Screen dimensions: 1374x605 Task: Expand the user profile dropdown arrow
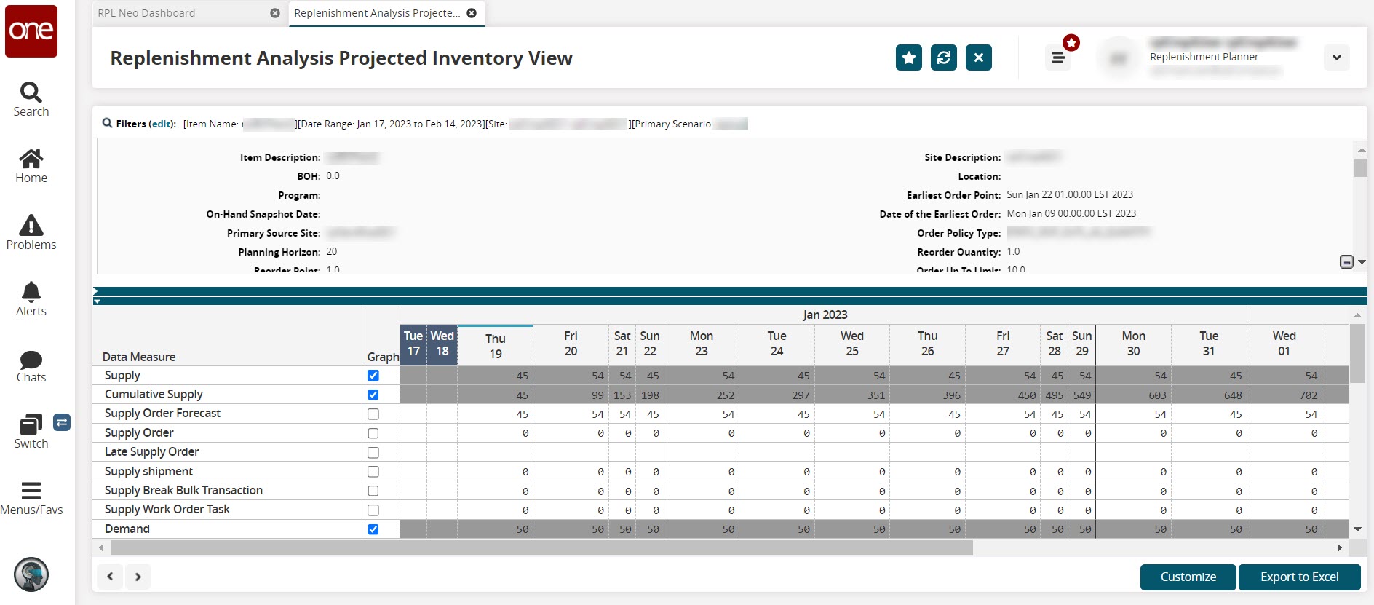[x=1336, y=58]
